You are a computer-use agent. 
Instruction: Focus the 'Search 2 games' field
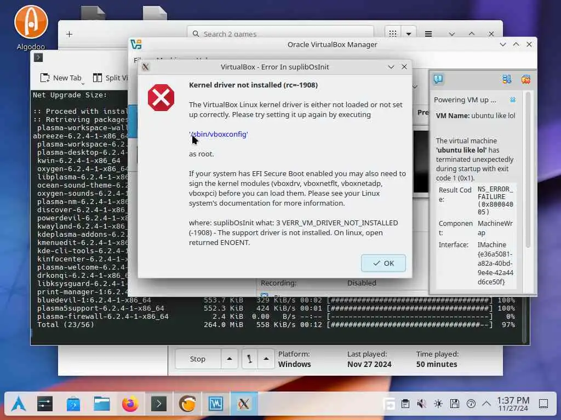click(280, 34)
